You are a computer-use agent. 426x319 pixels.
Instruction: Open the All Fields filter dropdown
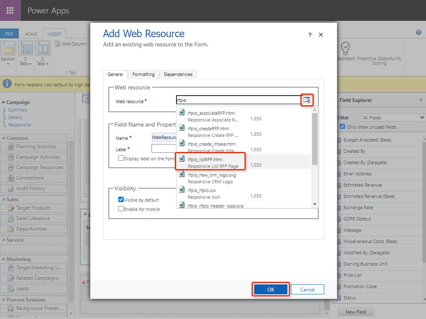click(x=393, y=117)
